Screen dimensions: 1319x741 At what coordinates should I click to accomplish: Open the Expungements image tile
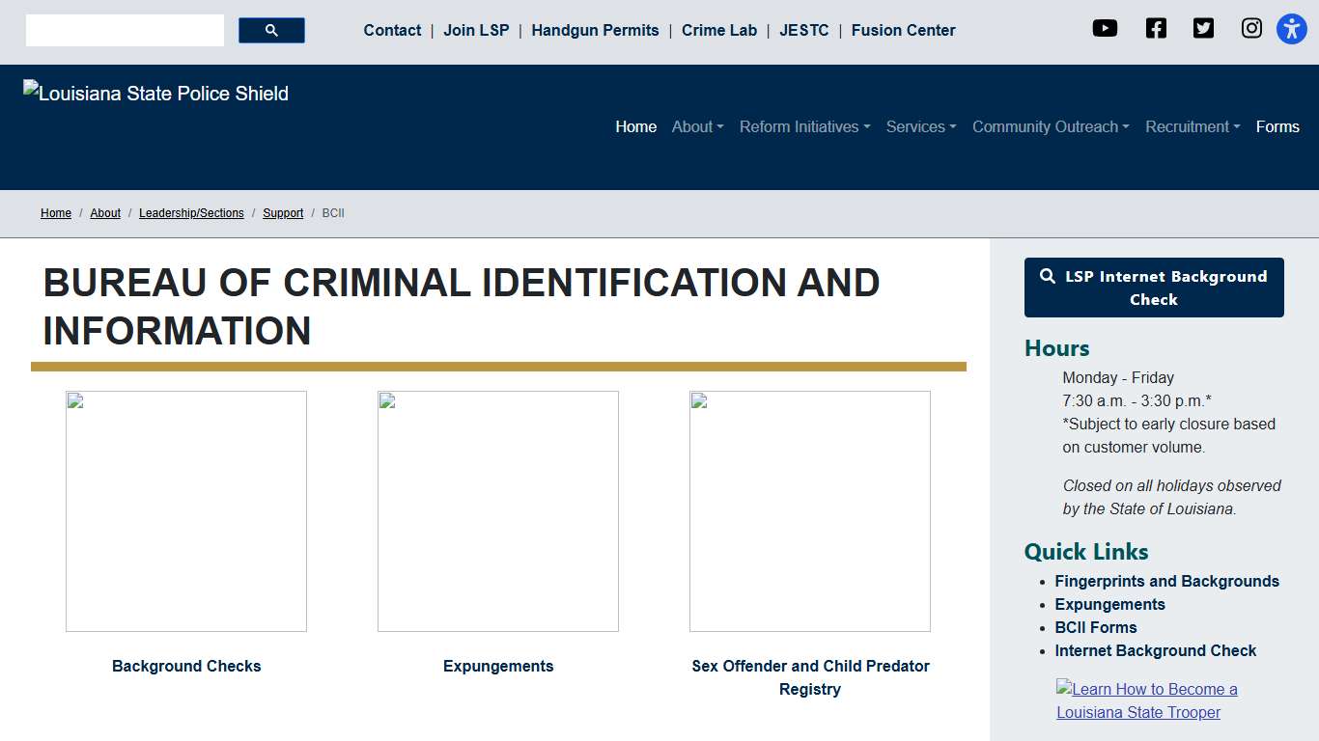pos(498,511)
